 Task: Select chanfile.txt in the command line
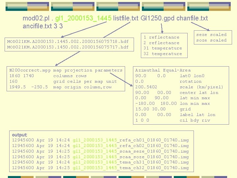[192, 18]
